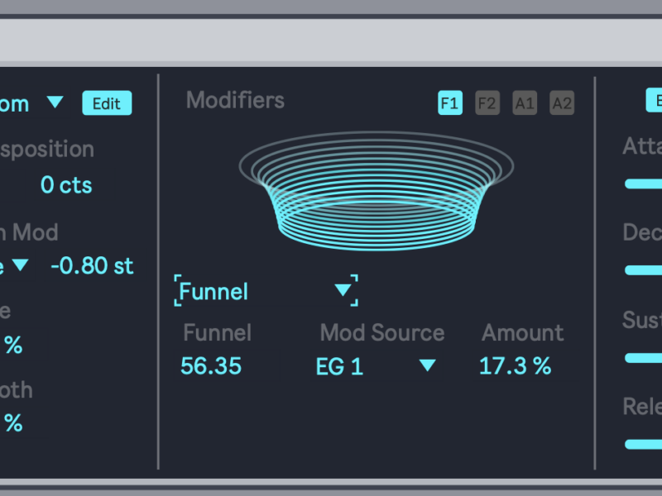Enable the F2 modifier target
This screenshot has width=662, height=496.
click(487, 103)
